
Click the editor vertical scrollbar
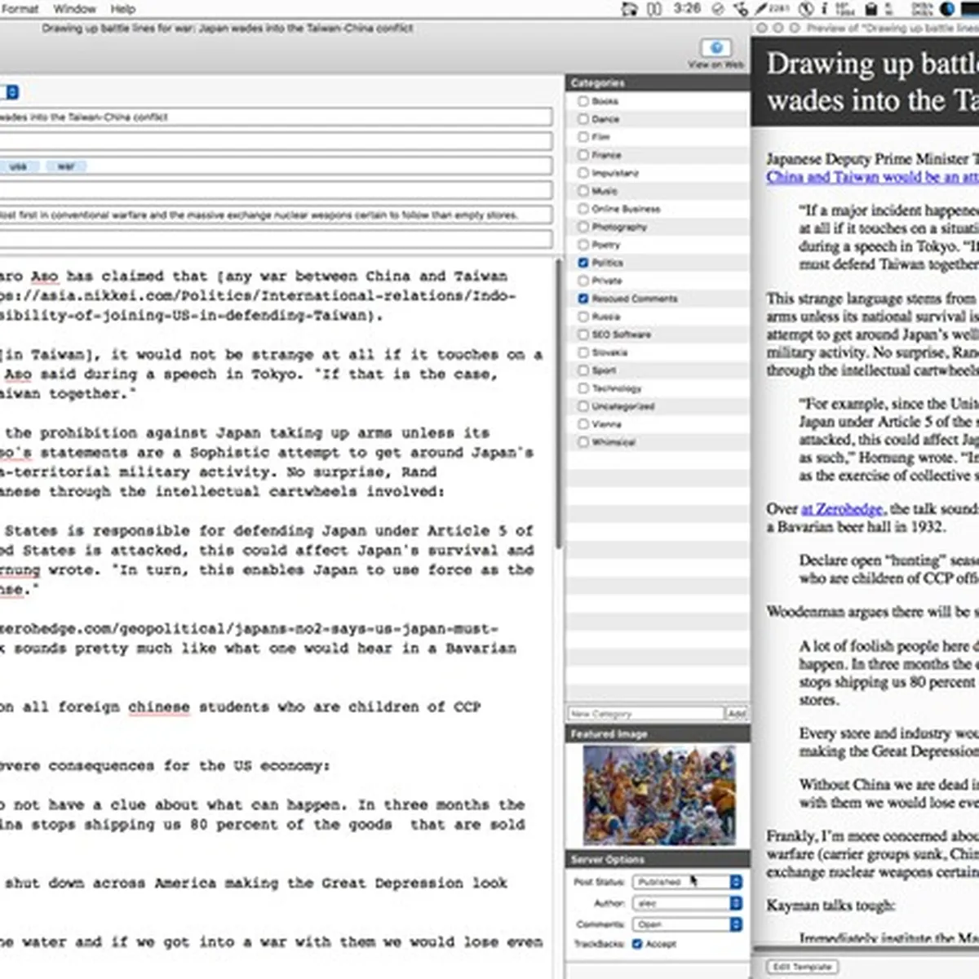coord(559,404)
